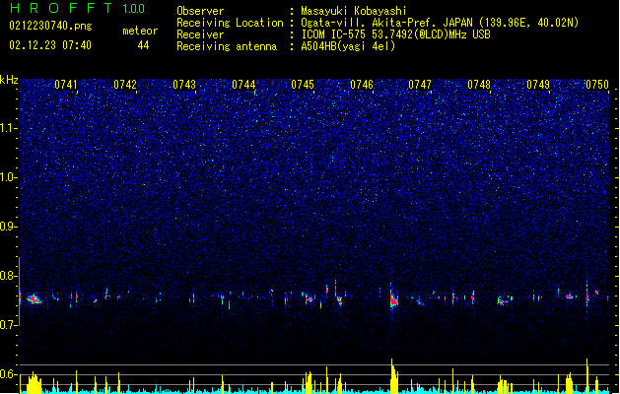Select the filename 0212230740.png

pyautogui.click(x=50, y=26)
